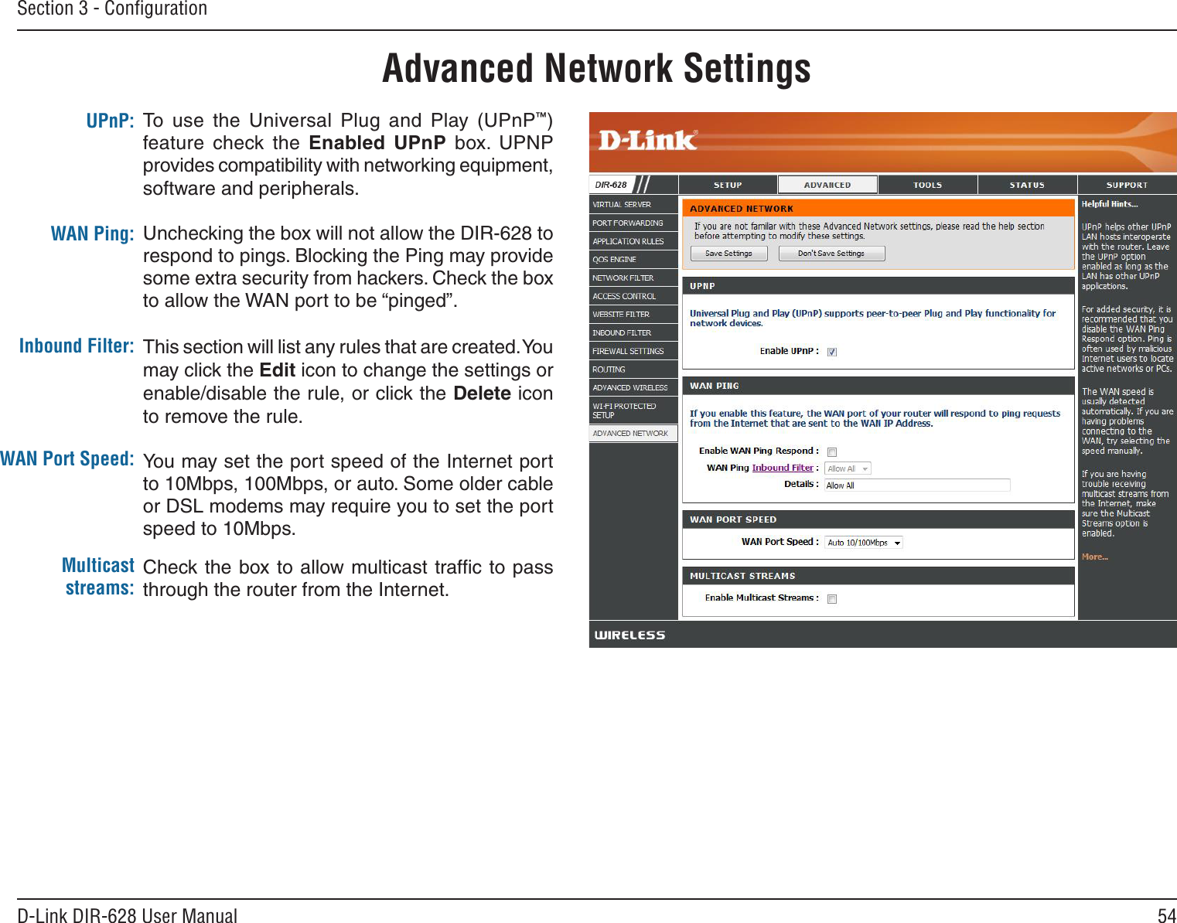
Task: Go to QoS Engine page
Action: (633, 260)
